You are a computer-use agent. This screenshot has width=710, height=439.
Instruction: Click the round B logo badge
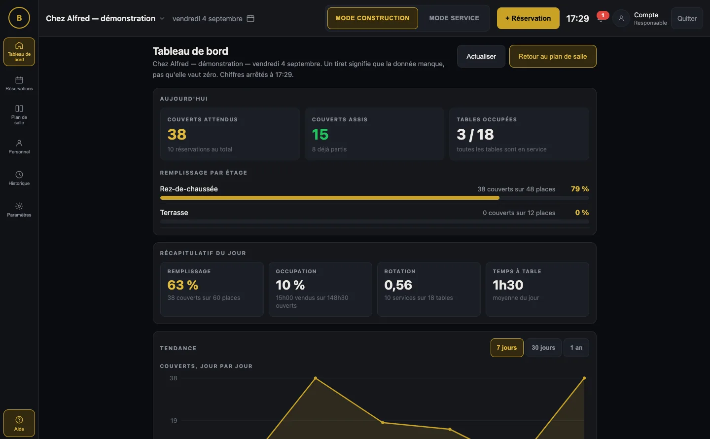pyautogui.click(x=19, y=18)
